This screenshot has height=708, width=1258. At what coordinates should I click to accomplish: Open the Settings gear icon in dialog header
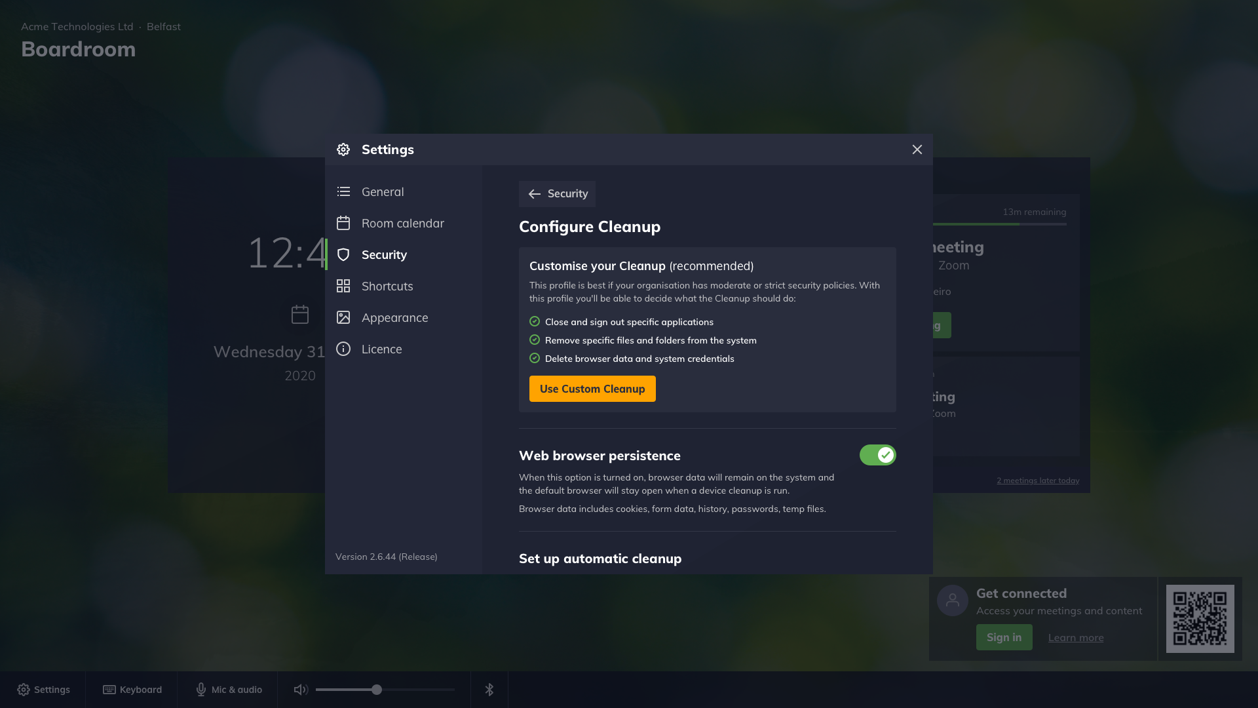point(343,149)
